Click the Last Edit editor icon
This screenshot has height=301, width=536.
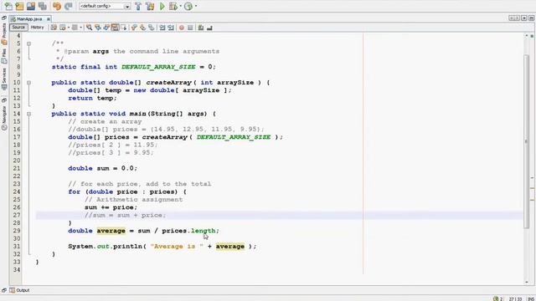54,28
